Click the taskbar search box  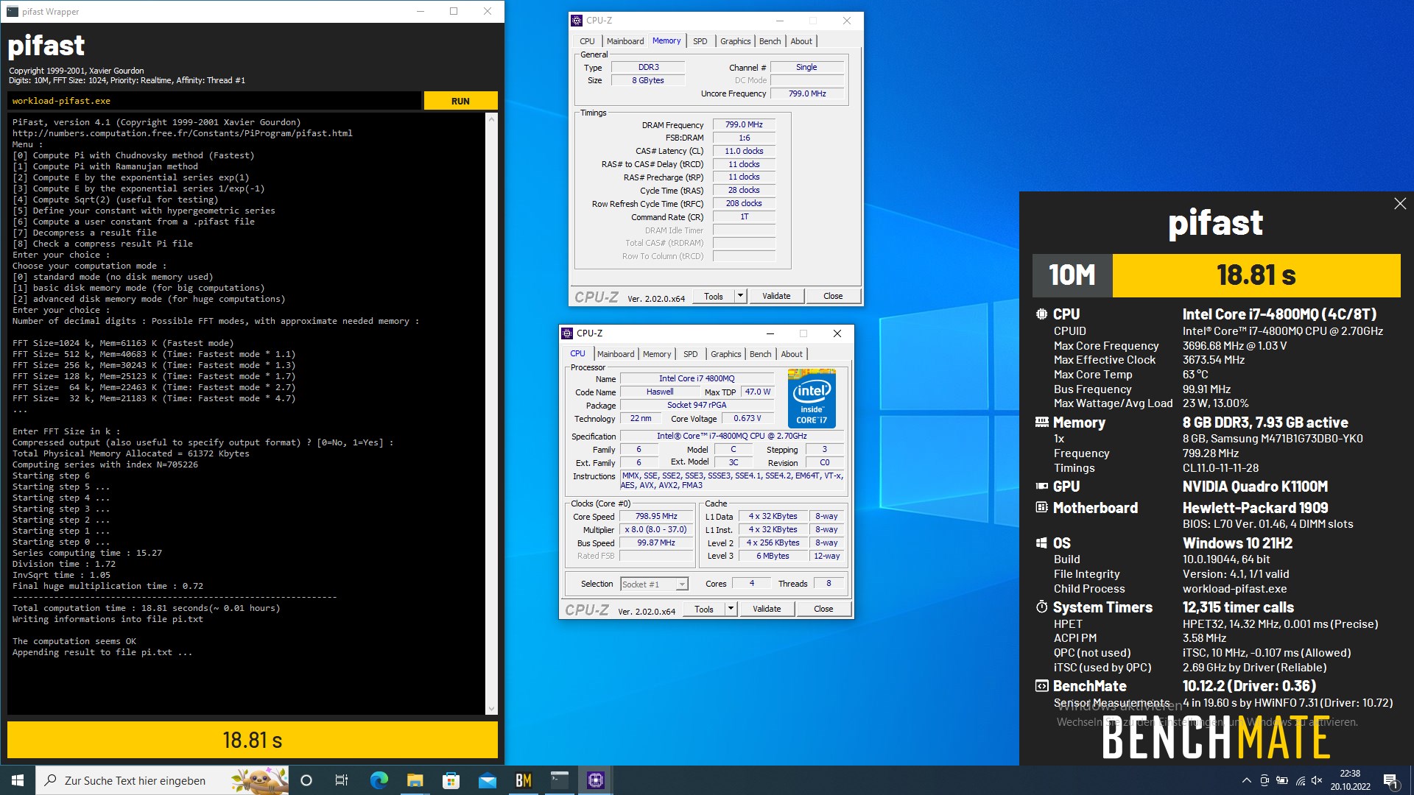click(162, 780)
